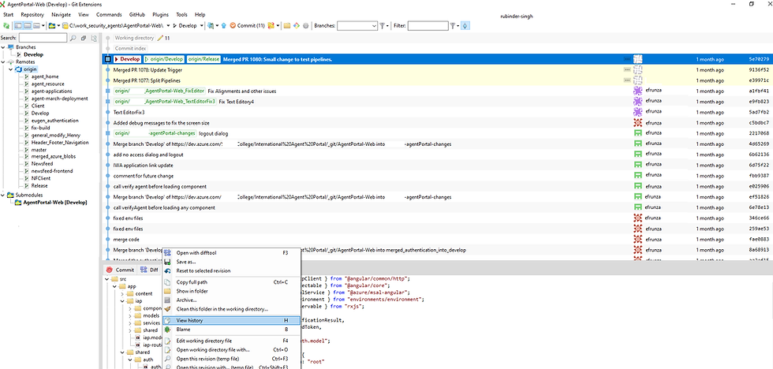Click the Filter text input field
This screenshot has height=369, width=773.
[x=428, y=25]
